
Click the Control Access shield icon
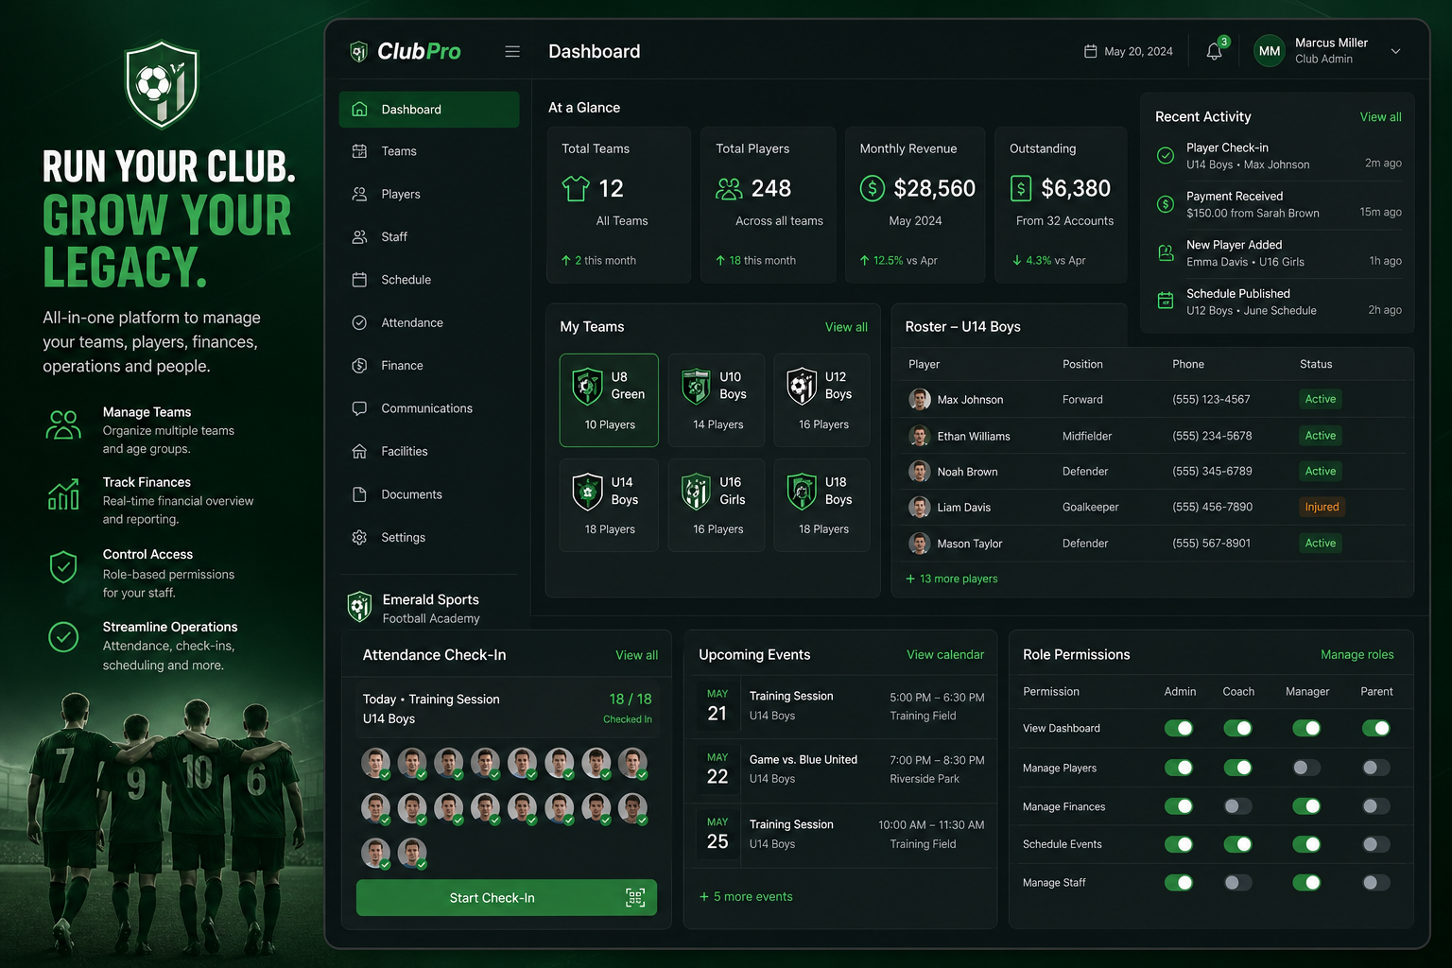[63, 566]
